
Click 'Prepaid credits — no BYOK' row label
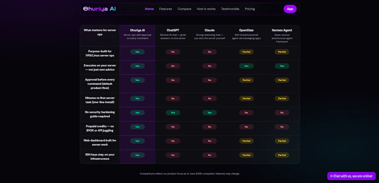pyautogui.click(x=100, y=128)
